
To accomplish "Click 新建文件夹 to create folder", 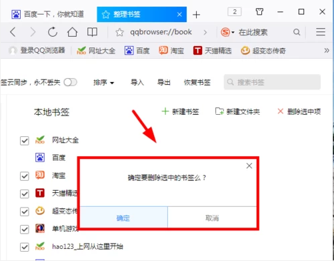I will (x=237, y=111).
